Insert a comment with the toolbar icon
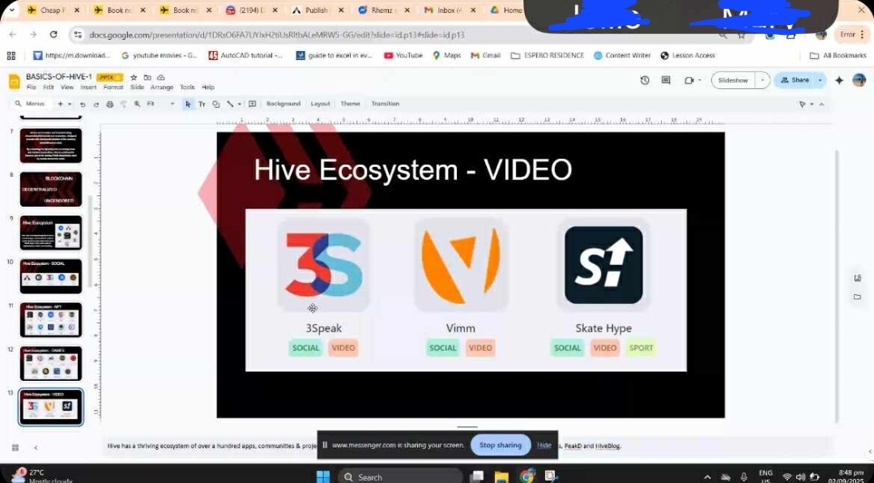The image size is (874, 483). [x=253, y=105]
